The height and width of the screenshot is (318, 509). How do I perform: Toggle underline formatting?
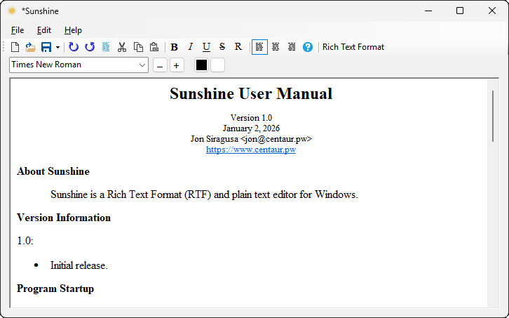[x=206, y=47]
